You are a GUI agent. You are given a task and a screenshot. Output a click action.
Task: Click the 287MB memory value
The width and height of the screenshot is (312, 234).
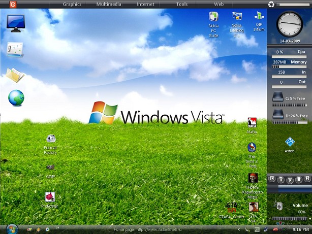279,62
